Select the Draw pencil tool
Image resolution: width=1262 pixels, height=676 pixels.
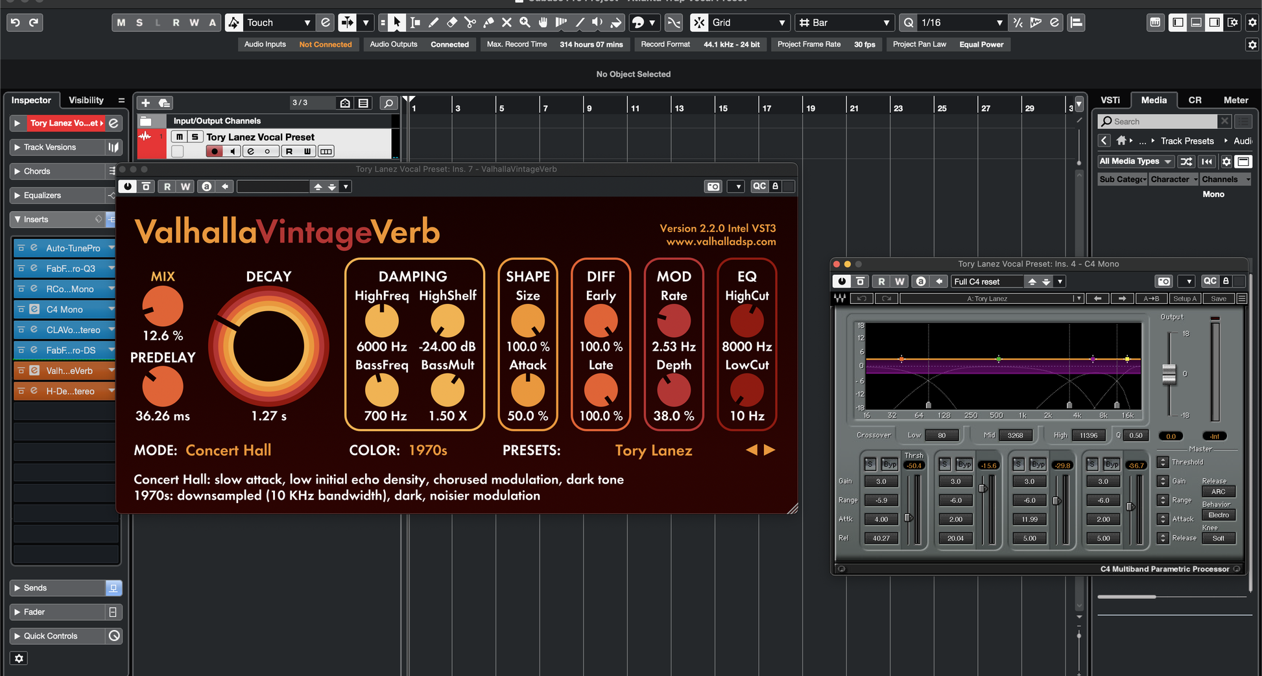pos(434,23)
